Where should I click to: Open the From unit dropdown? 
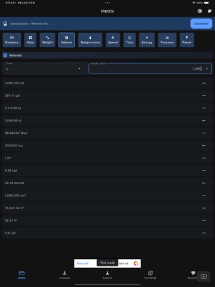pos(44,69)
